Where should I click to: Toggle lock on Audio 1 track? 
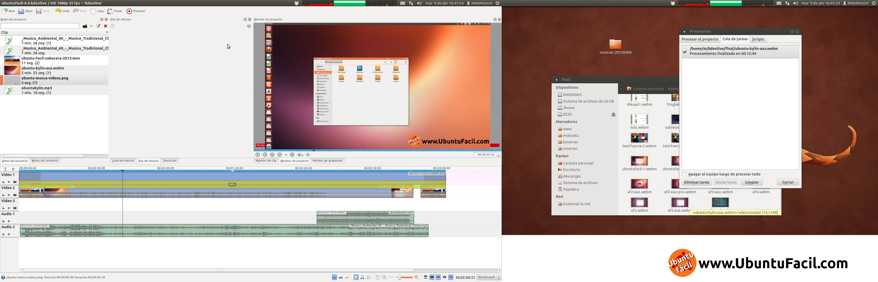pos(3,221)
